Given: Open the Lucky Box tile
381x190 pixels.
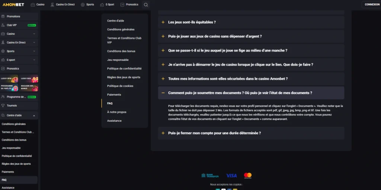Looking at the screenshot, I should pos(29,79).
